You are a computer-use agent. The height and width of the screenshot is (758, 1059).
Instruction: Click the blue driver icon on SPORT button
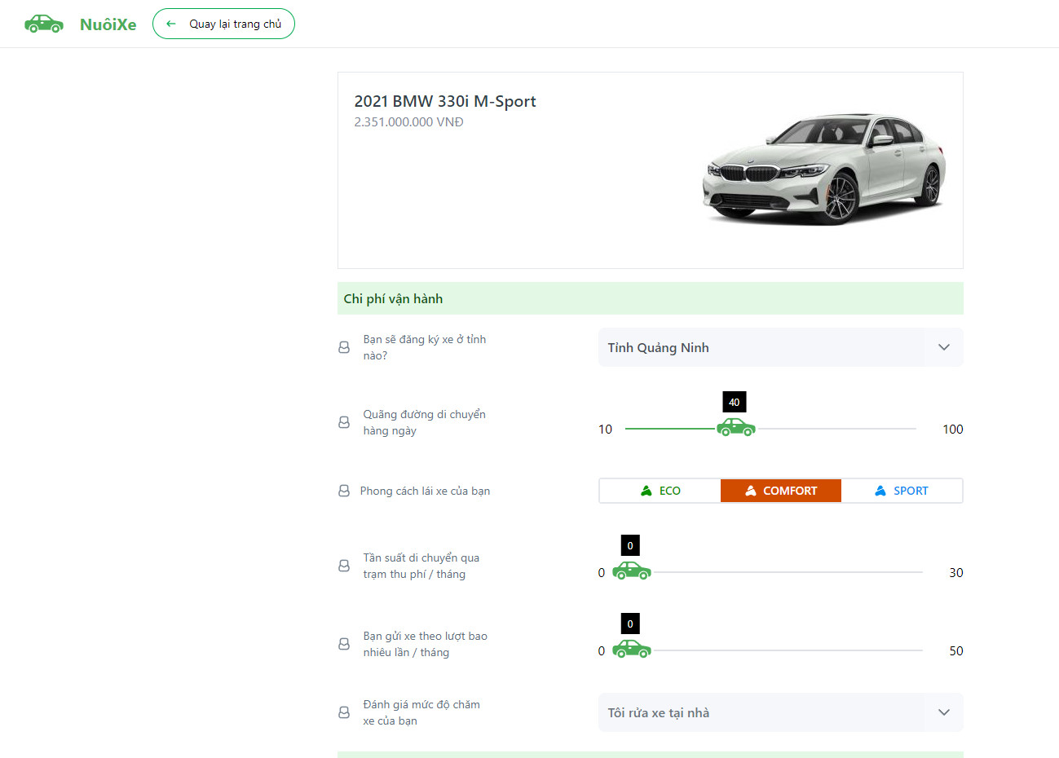coord(880,491)
